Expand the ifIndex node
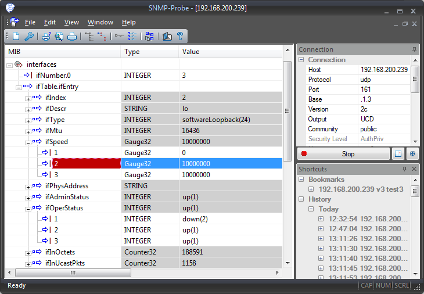The width and height of the screenshot is (424, 294). point(28,99)
